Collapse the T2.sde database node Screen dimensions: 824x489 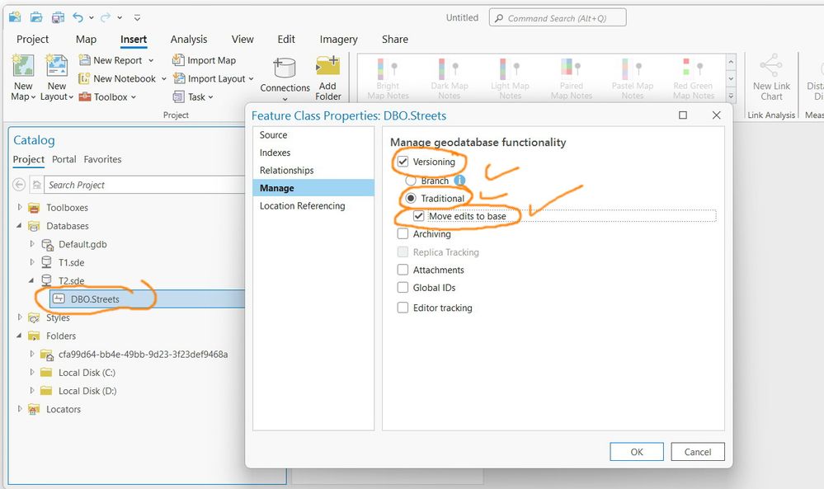pos(31,280)
